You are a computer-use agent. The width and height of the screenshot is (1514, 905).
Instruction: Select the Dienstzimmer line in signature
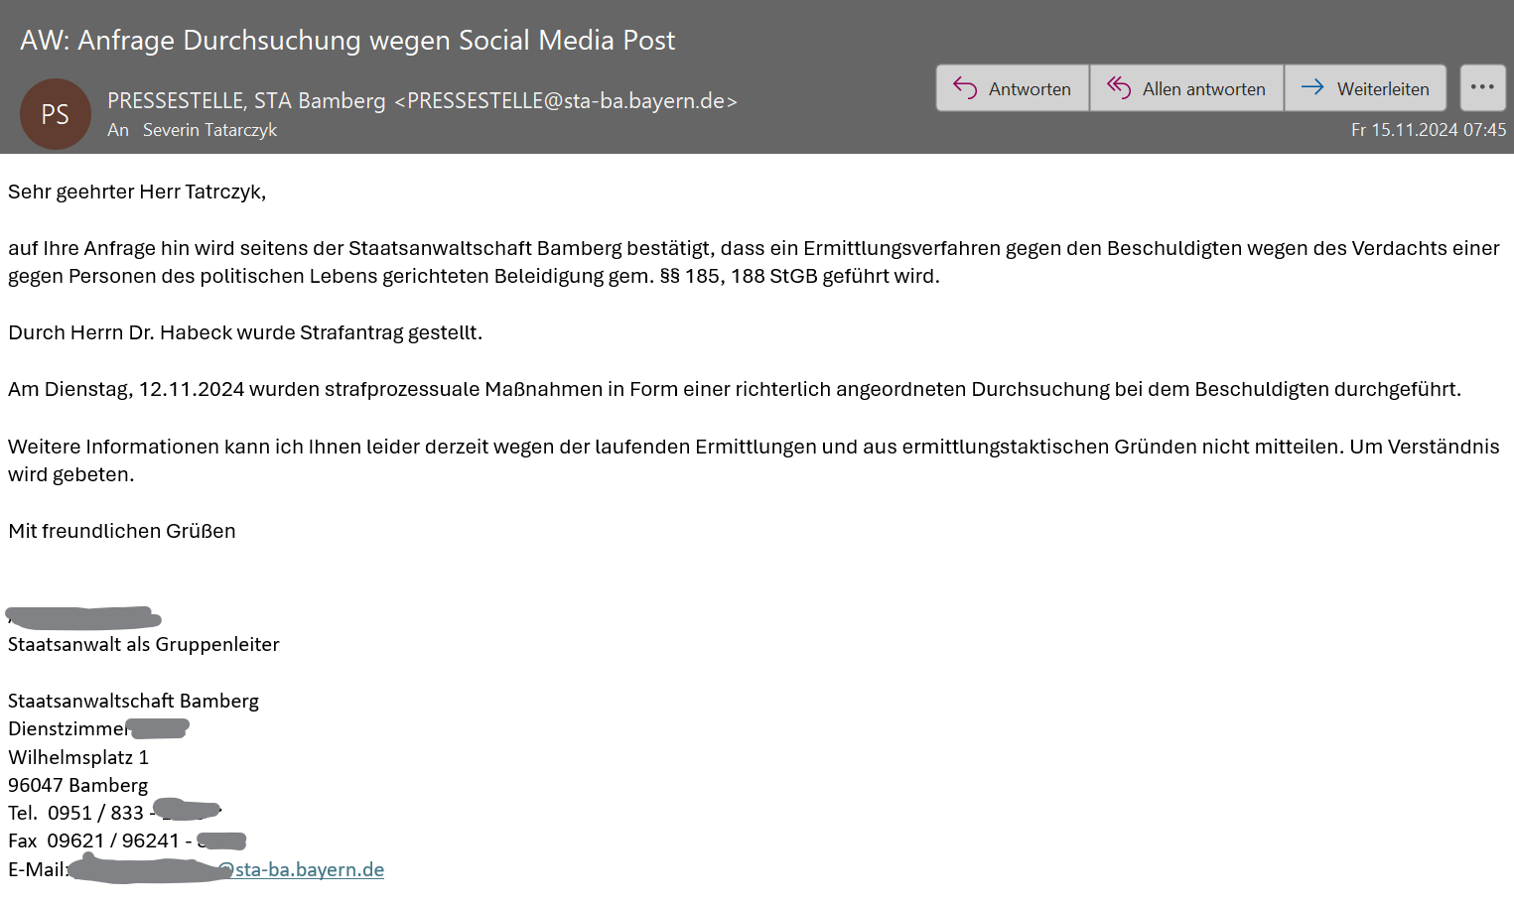click(x=98, y=728)
